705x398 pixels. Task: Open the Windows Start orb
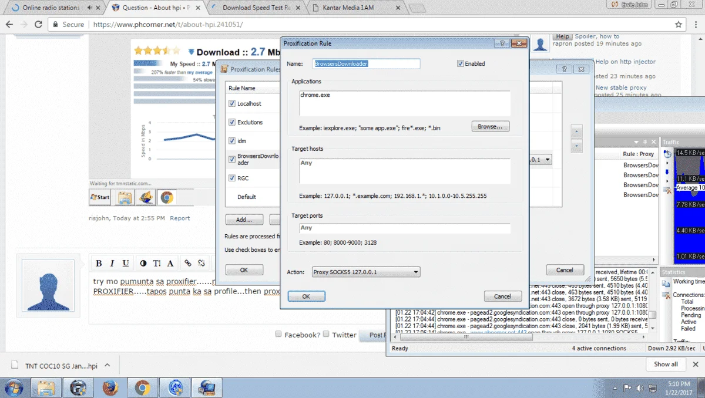tap(14, 387)
